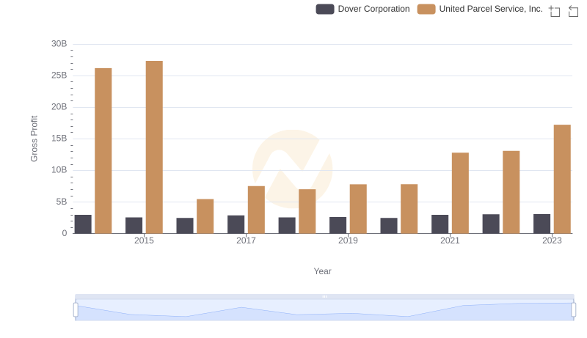This screenshot has width=587, height=338.
Task: Click the United Parcel Service tan legend swatch
Action: (x=426, y=9)
